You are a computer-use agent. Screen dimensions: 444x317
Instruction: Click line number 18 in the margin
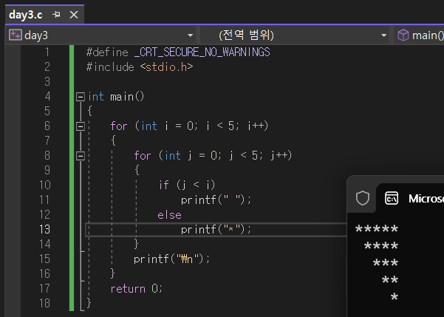(45, 304)
